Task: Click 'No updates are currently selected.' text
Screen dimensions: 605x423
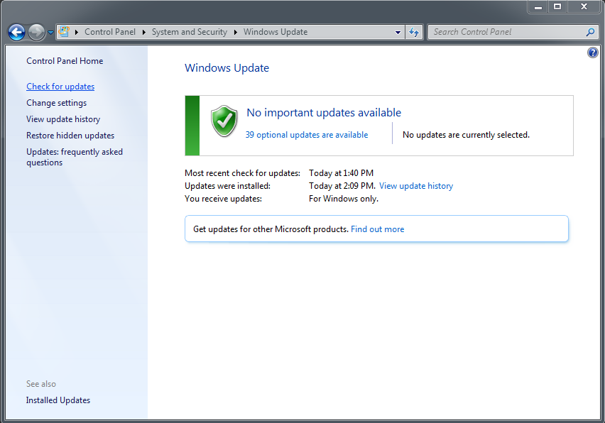Action: point(466,135)
